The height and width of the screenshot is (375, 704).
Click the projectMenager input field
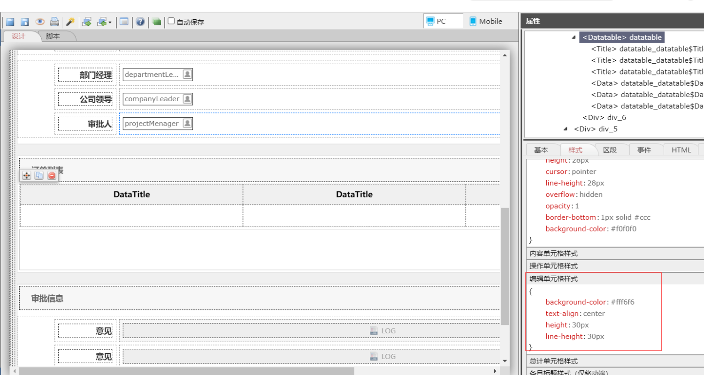pos(158,123)
